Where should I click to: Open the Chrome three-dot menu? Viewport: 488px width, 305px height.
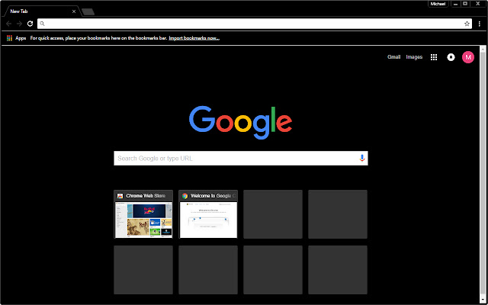[480, 24]
